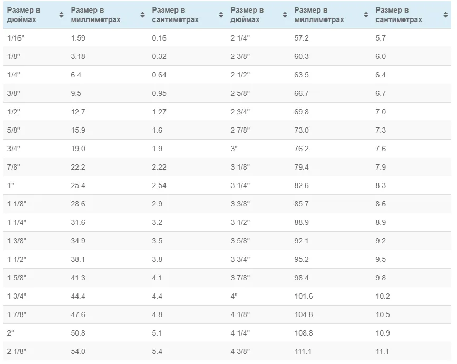Select the 25.4 millimeters cell
Viewport: 457px width, 364px height.
pyautogui.click(x=78, y=185)
